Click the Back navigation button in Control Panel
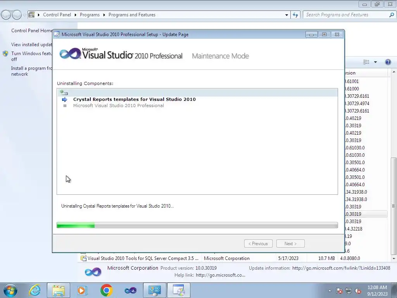The image size is (397, 298). (x=6, y=15)
